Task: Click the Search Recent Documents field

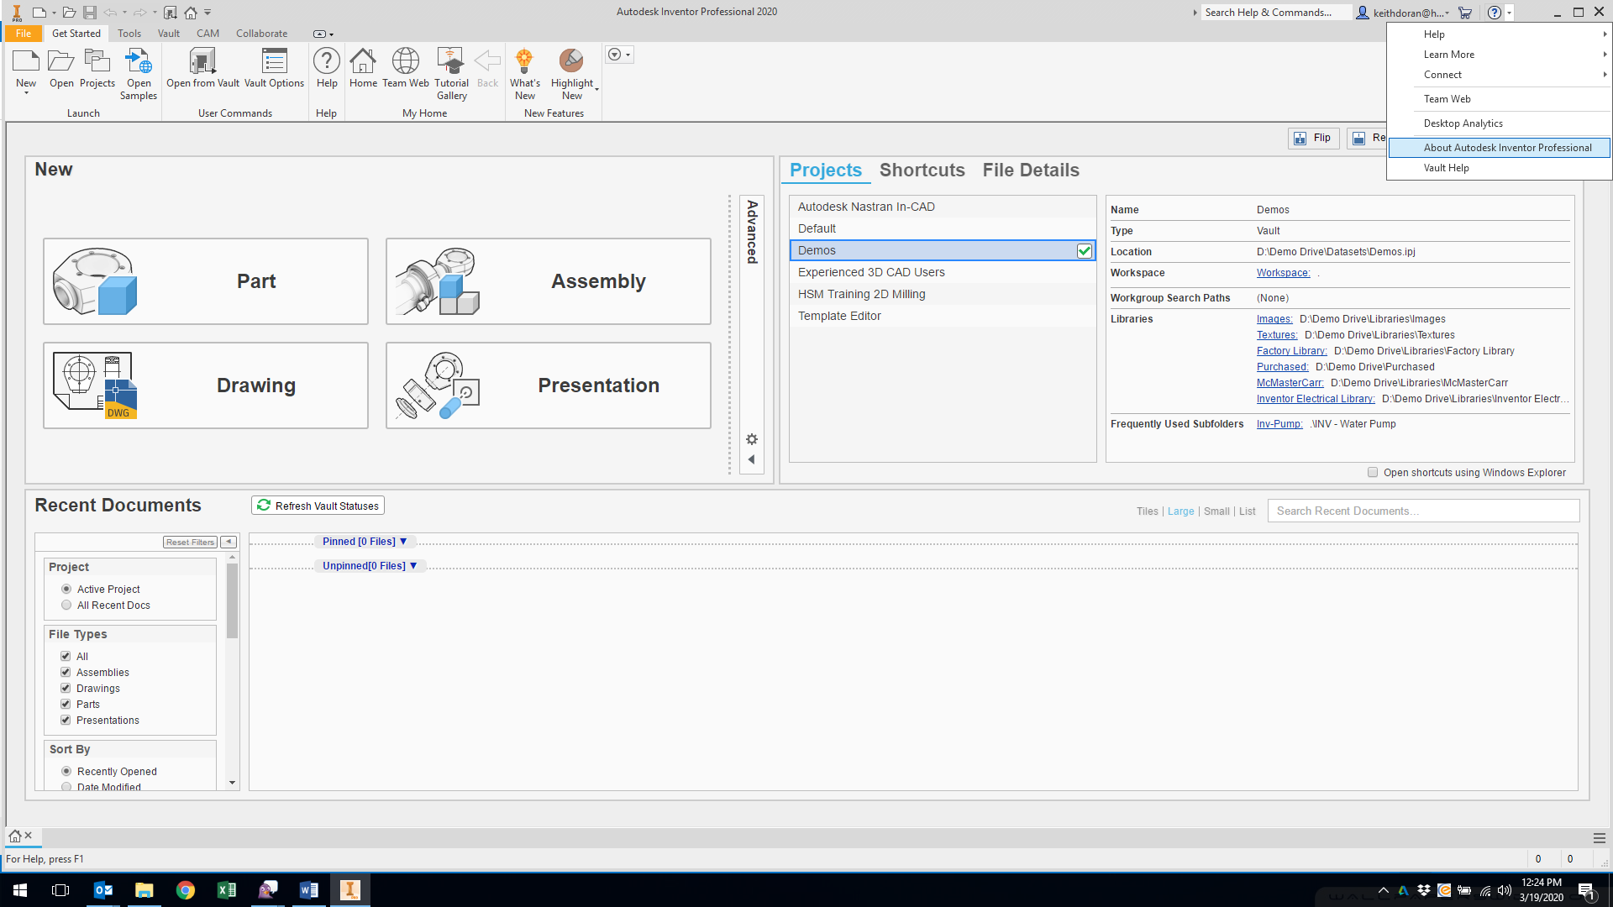Action: point(1423,511)
